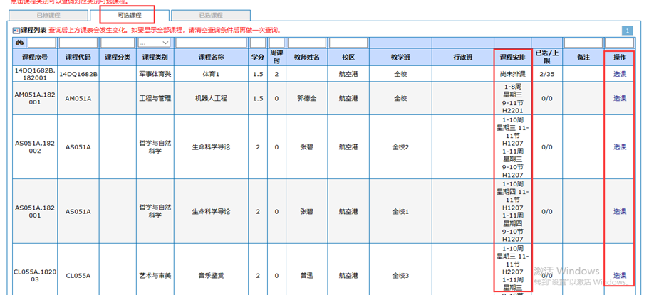Click 选课 link for 音乐鉴赏 course
This screenshot has width=649, height=295.
(x=619, y=275)
